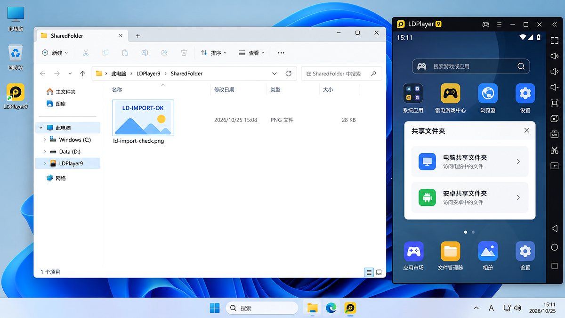This screenshot has width=565, height=318.
Task: Click LDPlayer9 in the address breadcrumb
Action: (x=148, y=73)
